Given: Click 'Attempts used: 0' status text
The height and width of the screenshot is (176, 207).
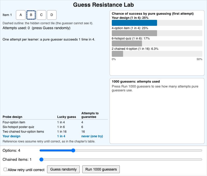Looking at the screenshot, I should tap(16, 28).
